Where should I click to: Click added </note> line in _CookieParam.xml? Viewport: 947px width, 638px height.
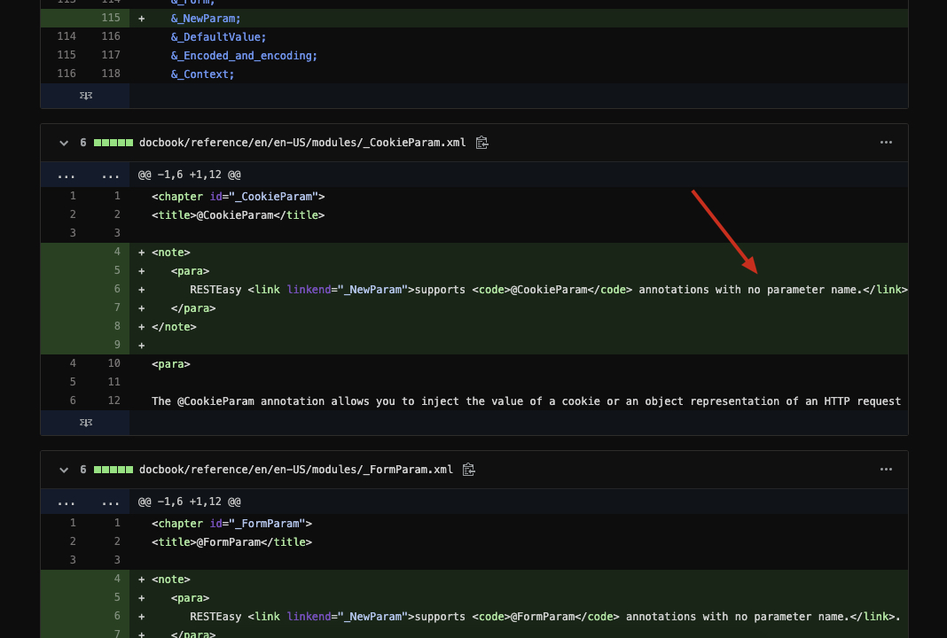[174, 328]
